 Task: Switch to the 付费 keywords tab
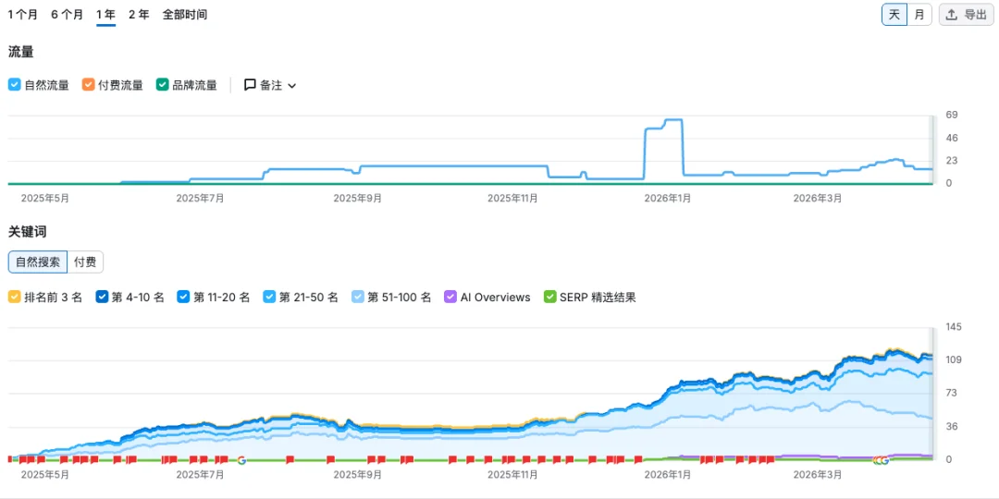pyautogui.click(x=85, y=262)
